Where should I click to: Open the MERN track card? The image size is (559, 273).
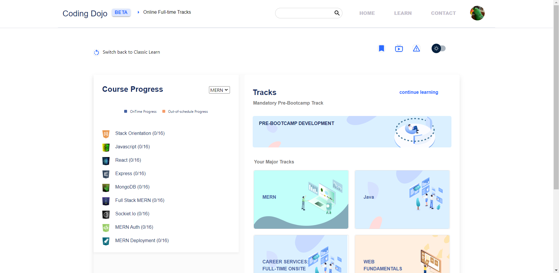coord(301,200)
